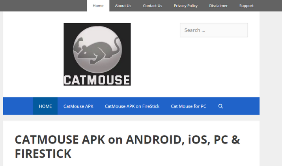Open Cat Mouse for PC page
This screenshot has height=166, width=282.
[189, 106]
